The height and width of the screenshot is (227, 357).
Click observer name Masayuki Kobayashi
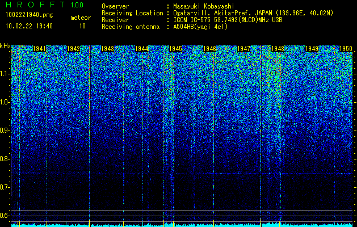[204, 6]
